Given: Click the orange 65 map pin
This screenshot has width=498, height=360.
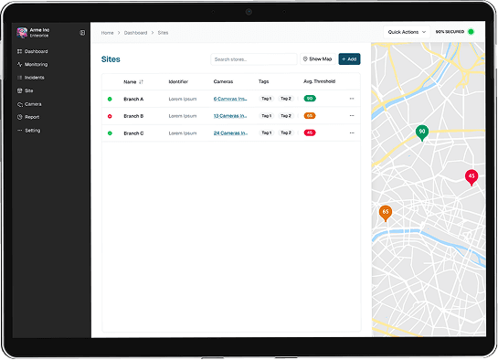Looking at the screenshot, I should point(386,213).
